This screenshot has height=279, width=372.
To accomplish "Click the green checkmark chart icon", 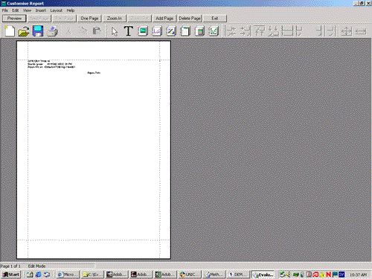I will 214,31.
